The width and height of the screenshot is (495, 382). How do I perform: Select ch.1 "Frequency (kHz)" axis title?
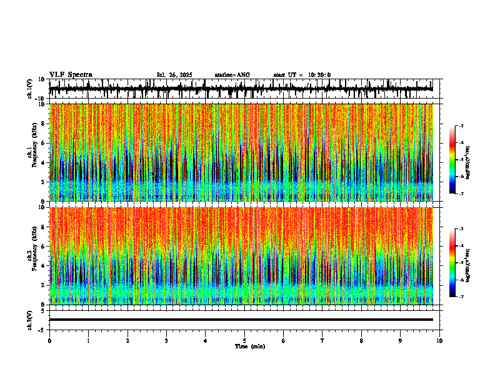click(x=35, y=145)
